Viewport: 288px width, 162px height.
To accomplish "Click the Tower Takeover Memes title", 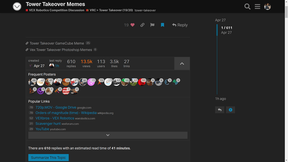I will coord(55,4).
